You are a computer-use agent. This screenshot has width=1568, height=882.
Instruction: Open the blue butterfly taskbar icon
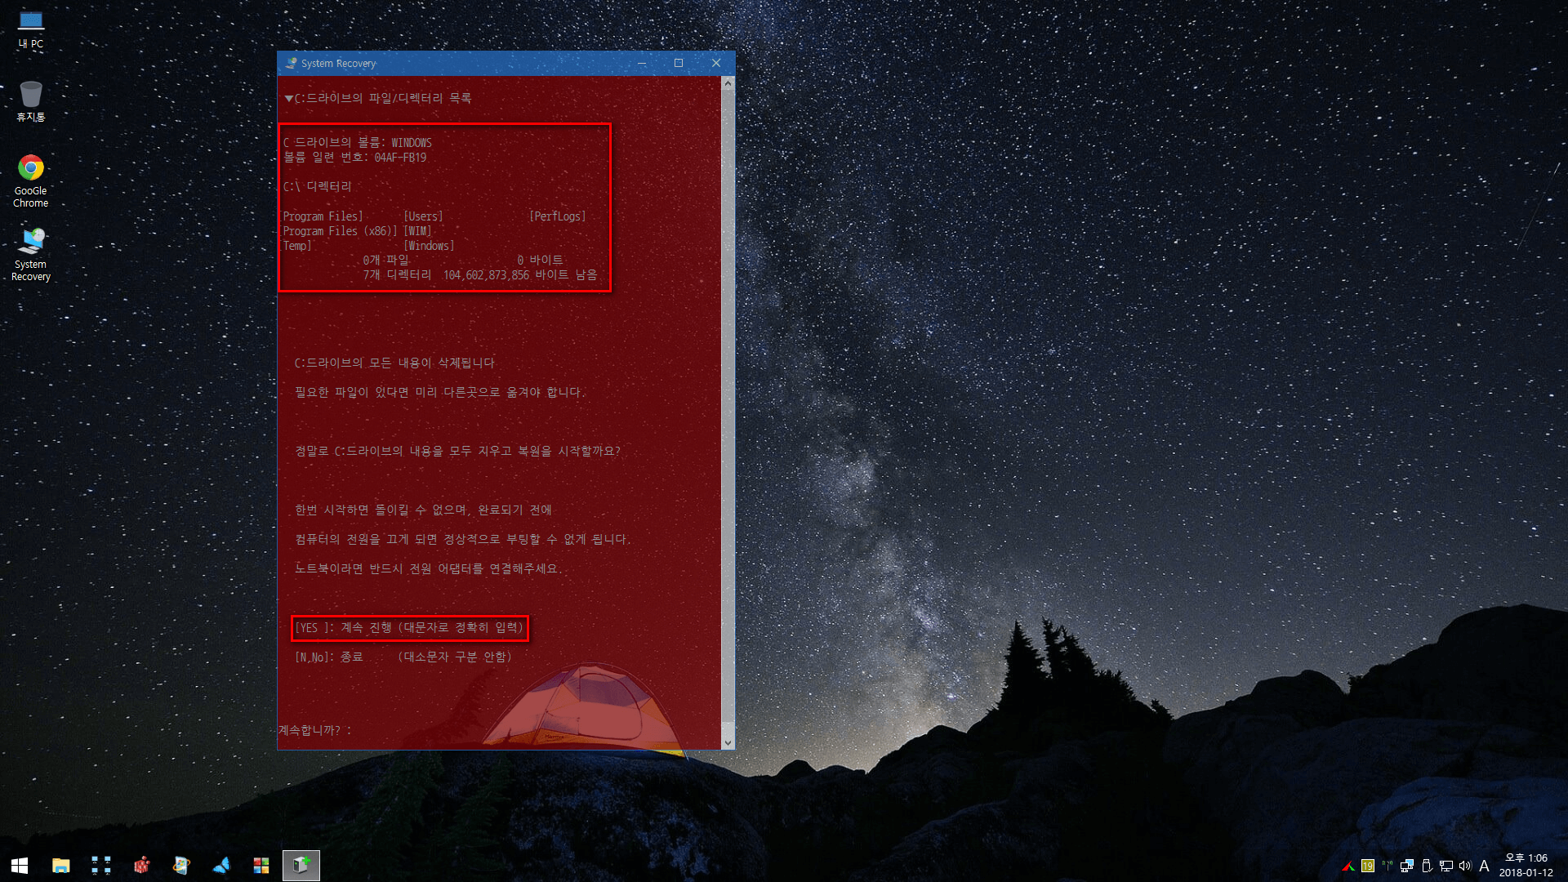[221, 866]
